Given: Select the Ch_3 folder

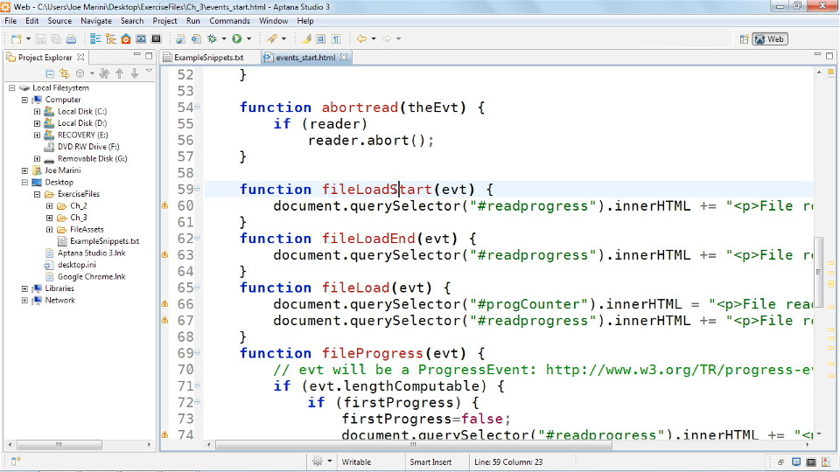Looking at the screenshot, I should 78,218.
